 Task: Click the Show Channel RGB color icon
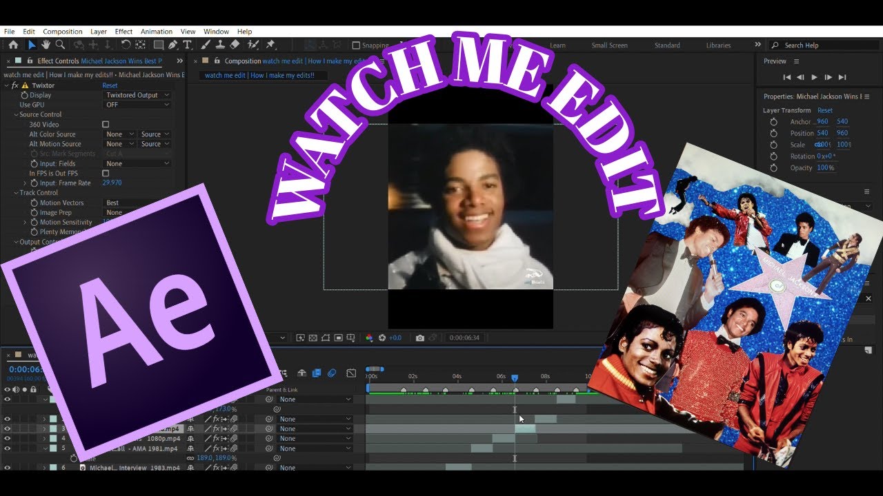tap(369, 338)
